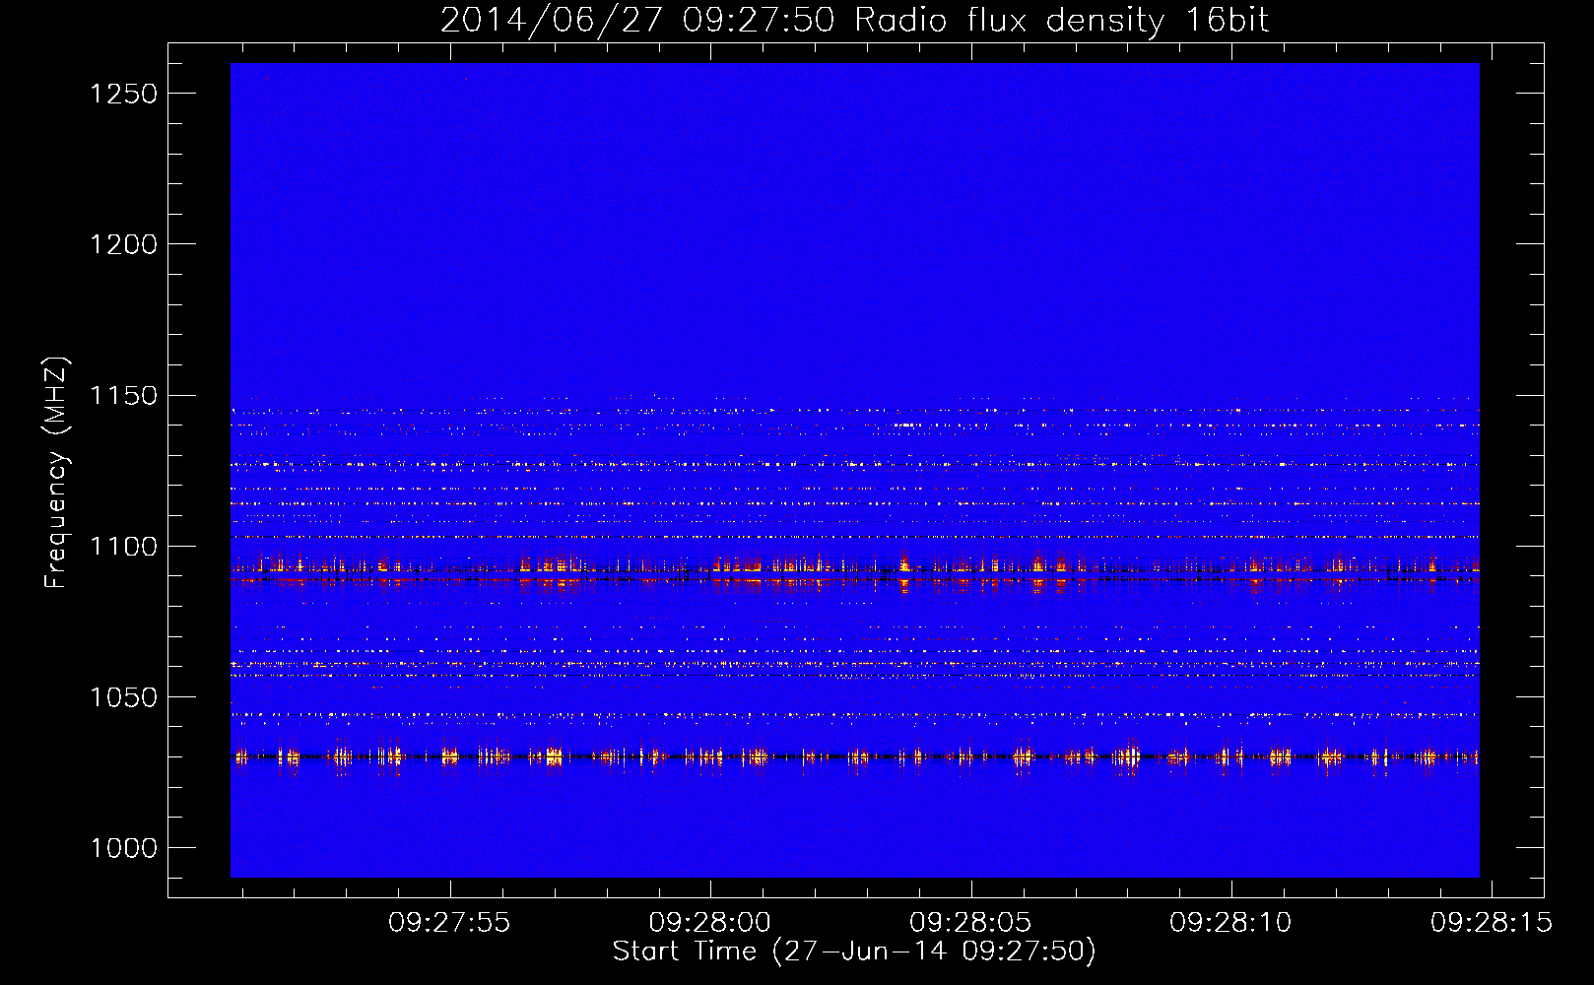Click the 09:27:55 time tick label

(x=449, y=923)
